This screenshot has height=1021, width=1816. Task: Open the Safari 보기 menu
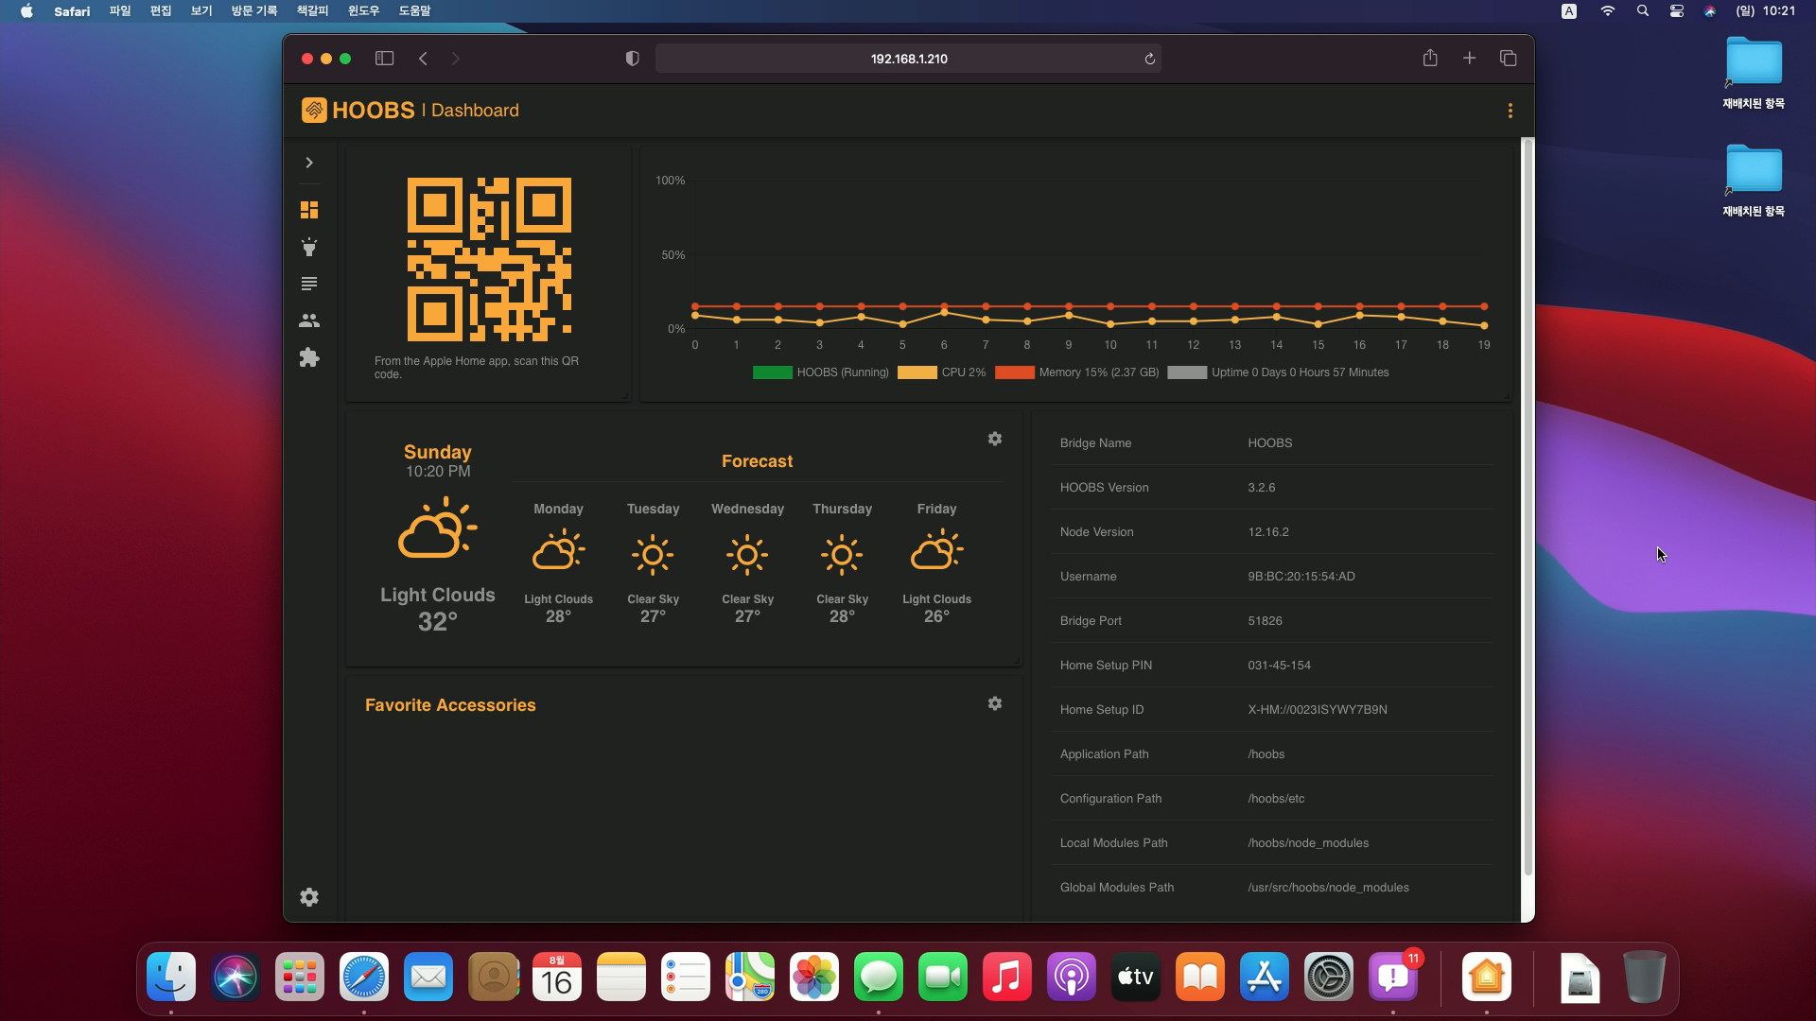[201, 10]
